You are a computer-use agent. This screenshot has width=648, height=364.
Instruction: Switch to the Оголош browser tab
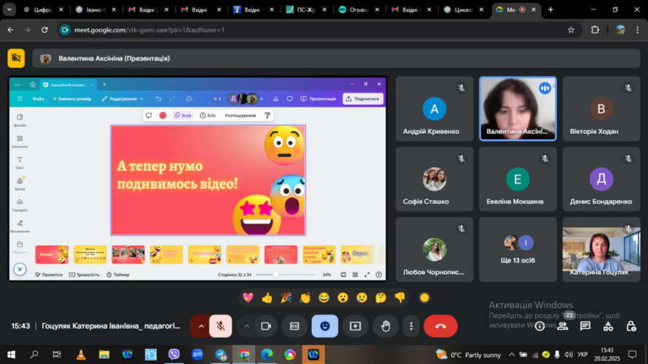click(x=359, y=9)
